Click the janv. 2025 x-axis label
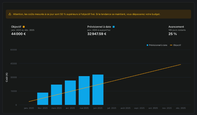Image resolution: width=197 pixels, height=115 pixels. pos(29,108)
